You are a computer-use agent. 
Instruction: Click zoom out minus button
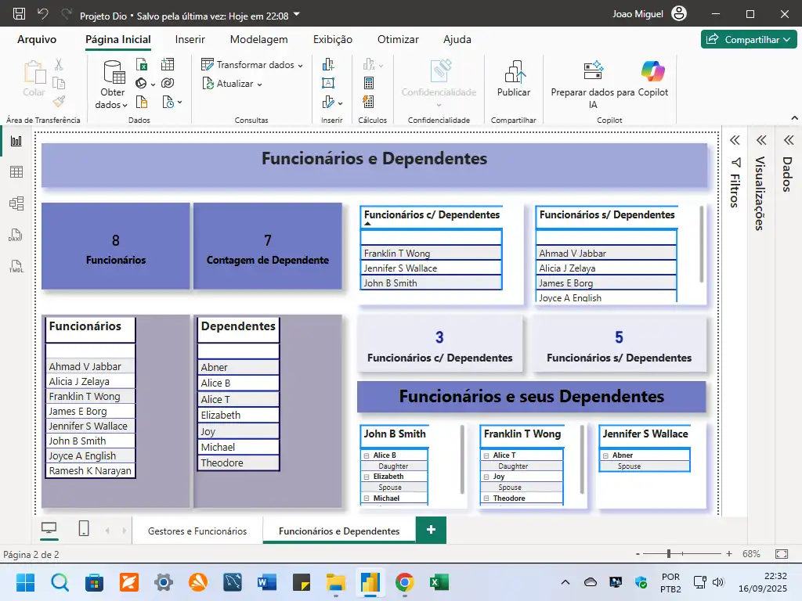coord(638,554)
